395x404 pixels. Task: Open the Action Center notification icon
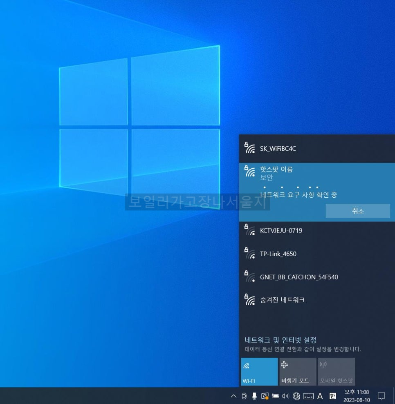382,396
